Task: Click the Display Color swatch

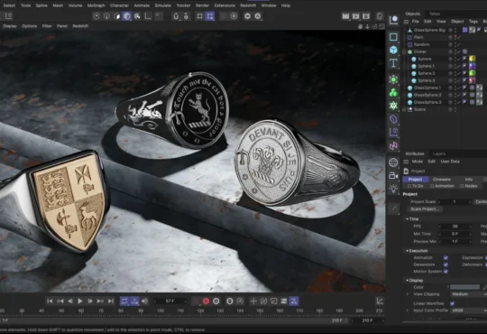Action: (x=464, y=287)
